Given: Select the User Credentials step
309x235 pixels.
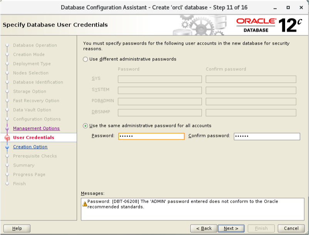Looking at the screenshot, I should pyautogui.click(x=34, y=138).
